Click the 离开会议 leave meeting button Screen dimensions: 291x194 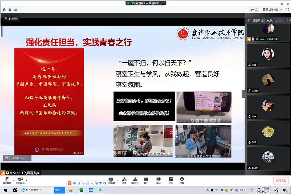pyautogui.click(x=281, y=180)
